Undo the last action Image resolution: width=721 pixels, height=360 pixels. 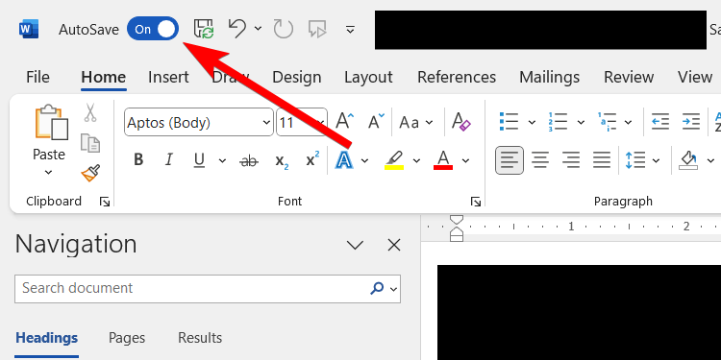click(x=237, y=29)
